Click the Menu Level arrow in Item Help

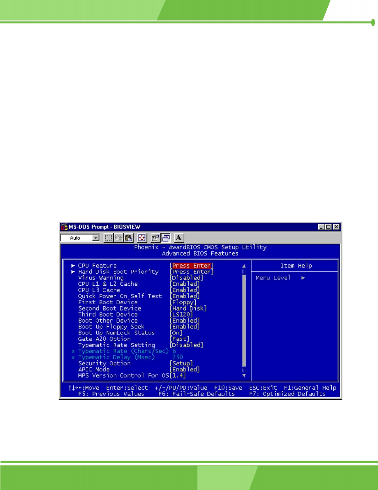(303, 278)
